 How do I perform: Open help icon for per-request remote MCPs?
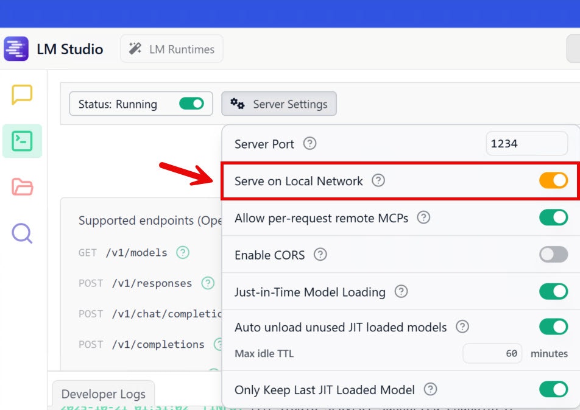(423, 217)
